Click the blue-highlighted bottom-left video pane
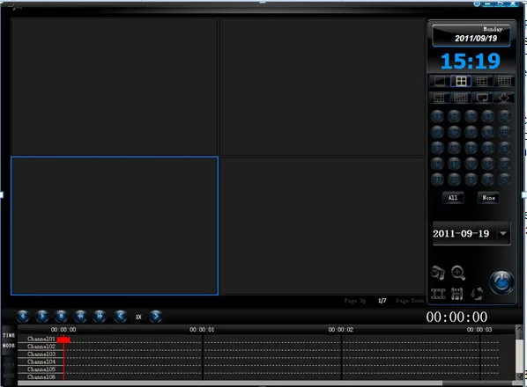 pyautogui.click(x=115, y=226)
